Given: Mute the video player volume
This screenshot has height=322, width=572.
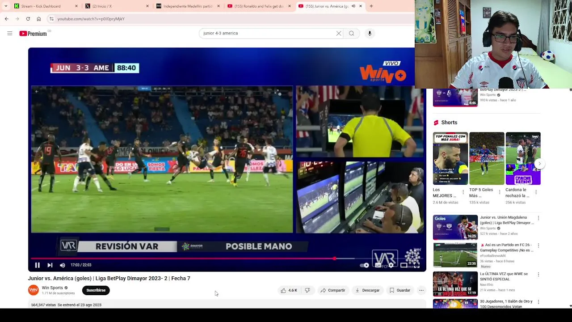Looking at the screenshot, I should [63, 265].
